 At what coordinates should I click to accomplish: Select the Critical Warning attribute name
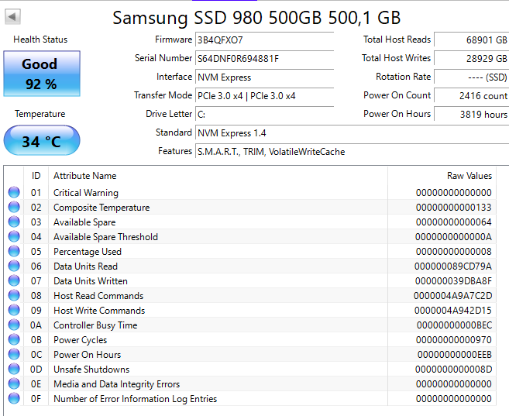(86, 193)
